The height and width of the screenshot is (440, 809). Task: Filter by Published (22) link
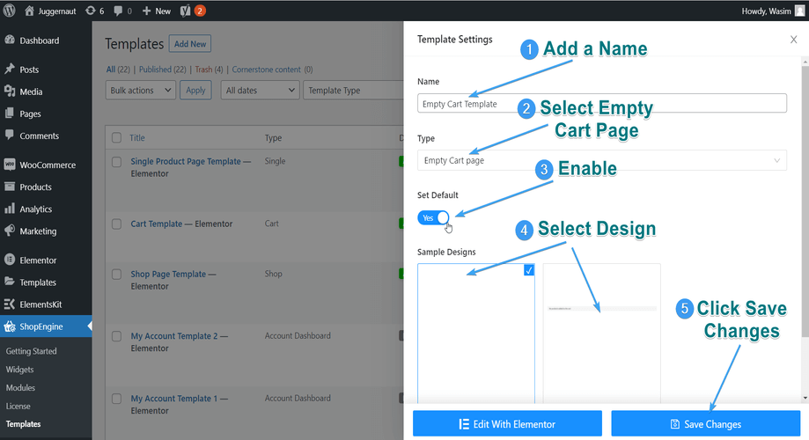163,70
